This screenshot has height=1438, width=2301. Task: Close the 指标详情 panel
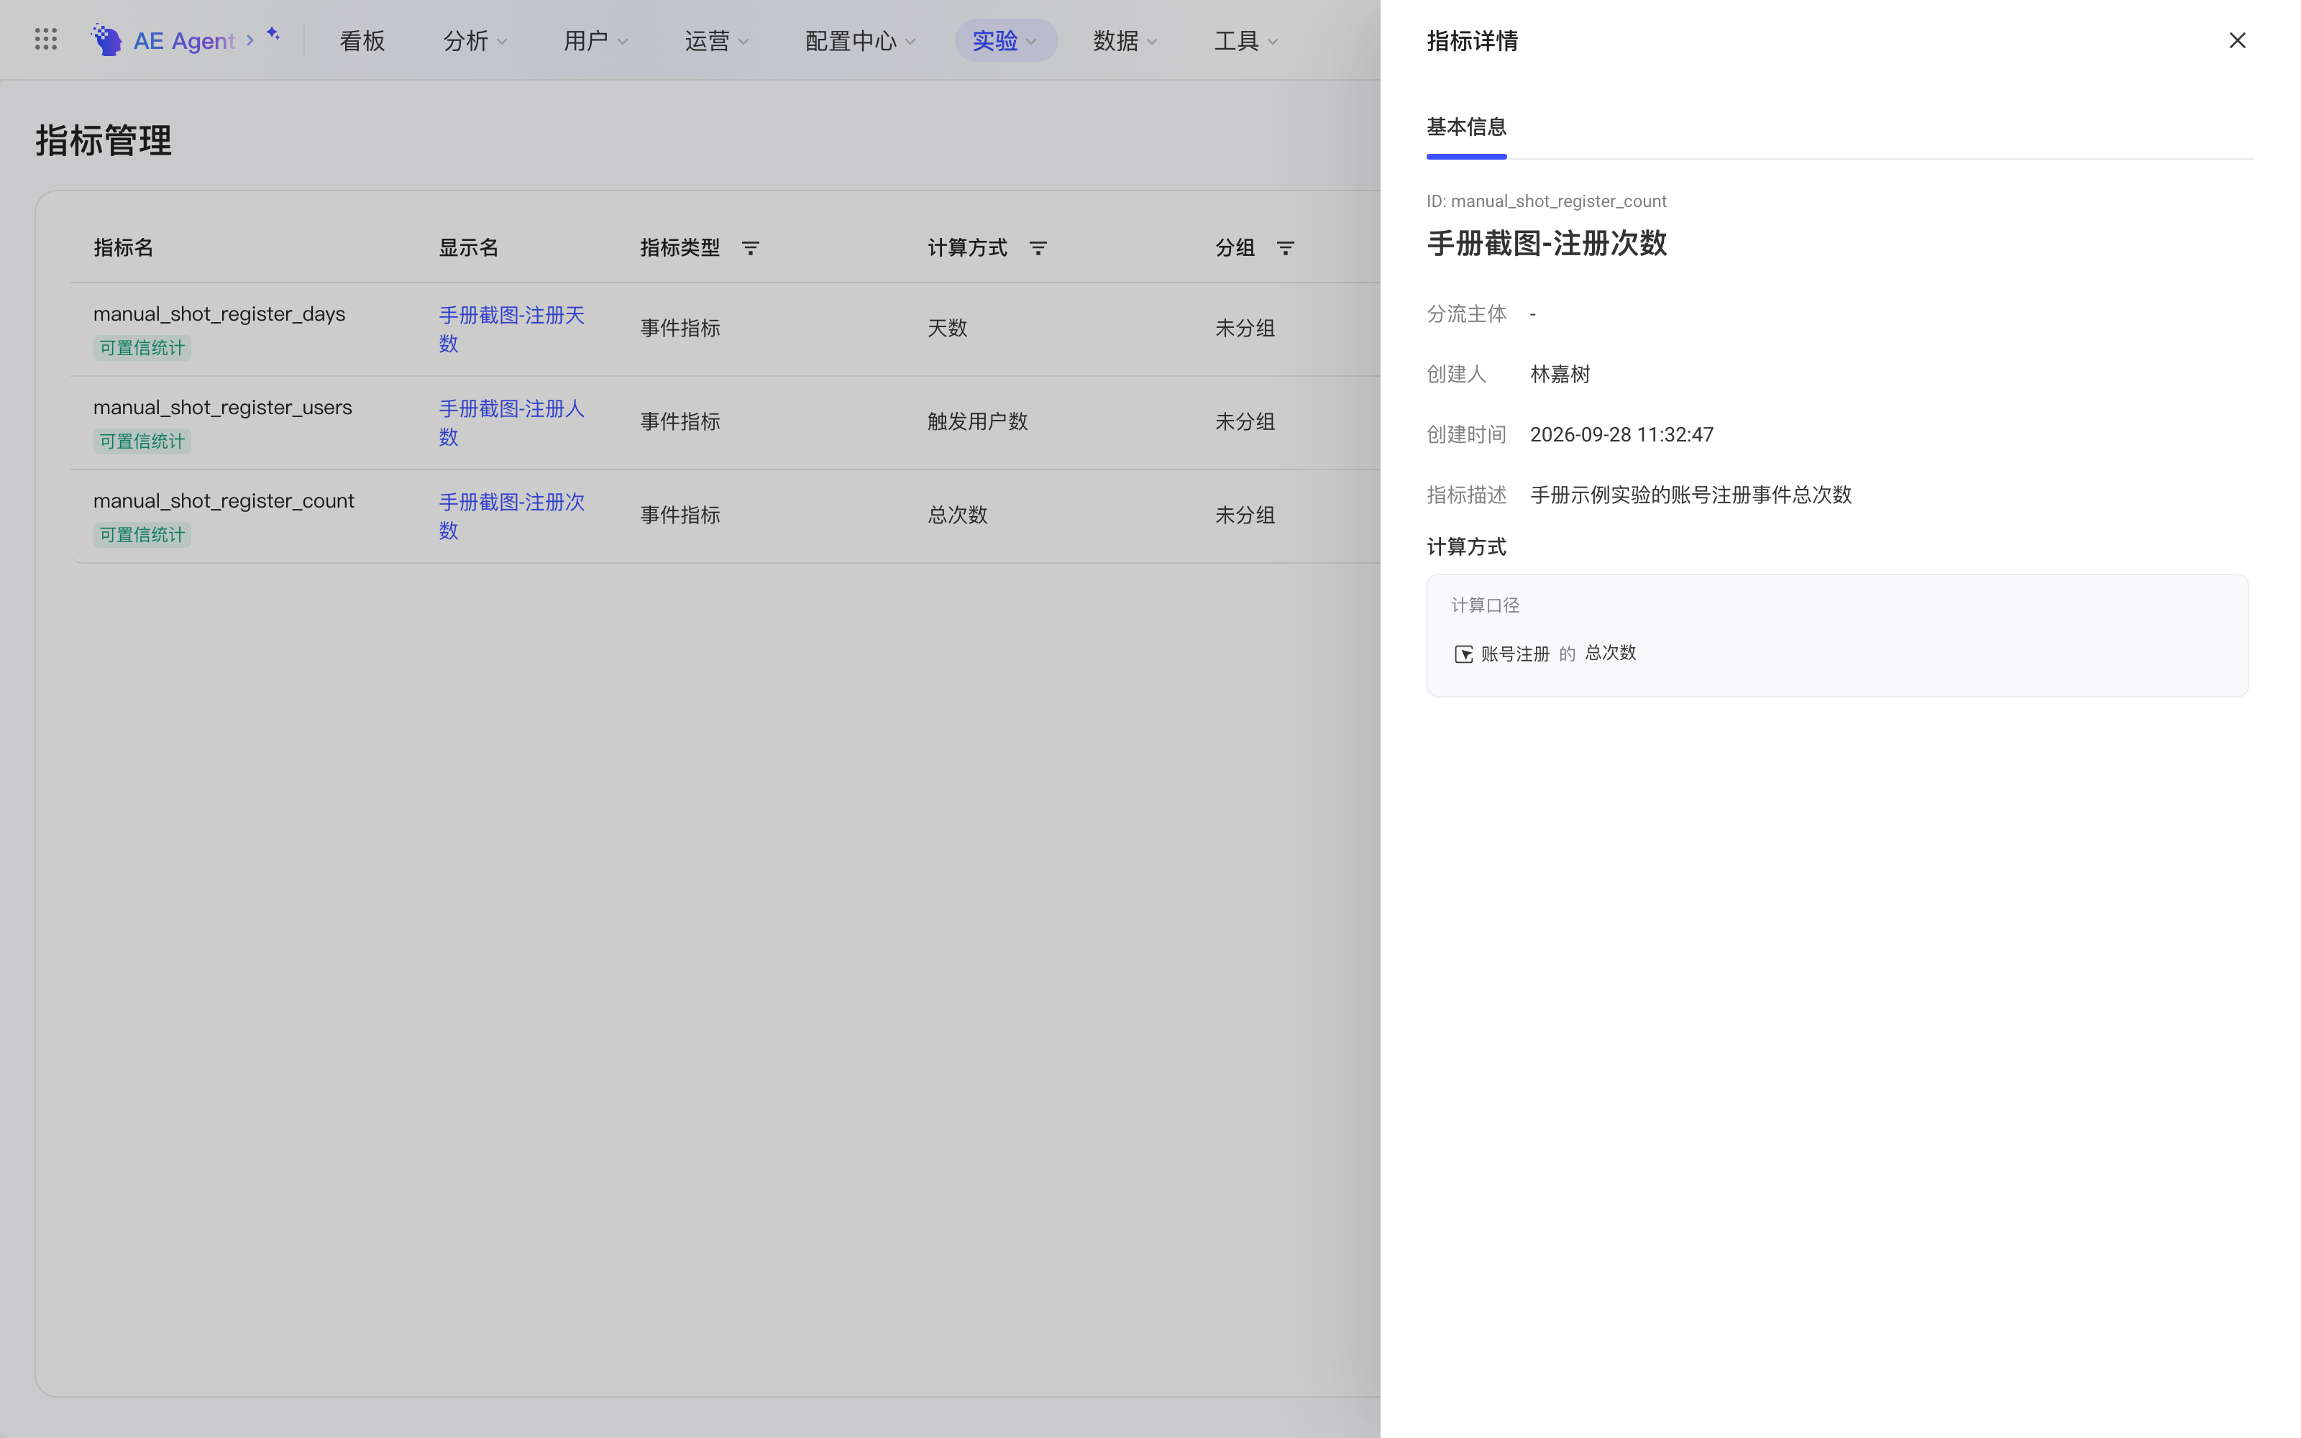tap(2236, 40)
